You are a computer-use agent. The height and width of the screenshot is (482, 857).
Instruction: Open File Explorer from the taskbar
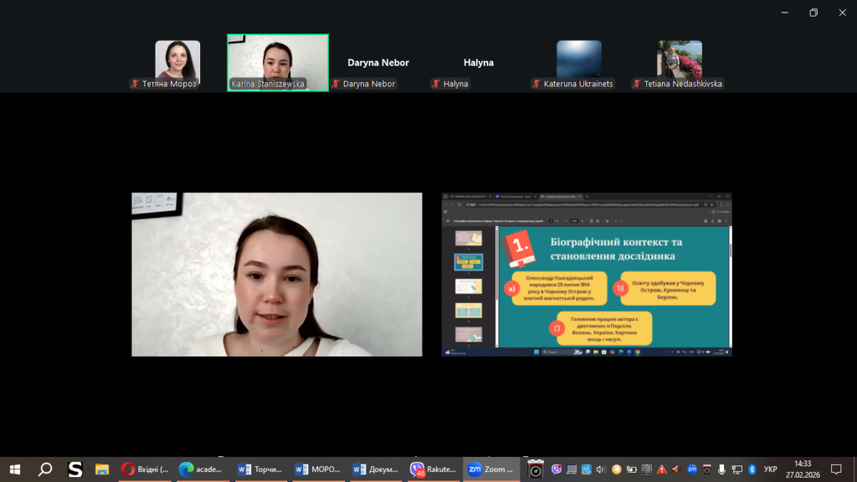[x=102, y=469]
